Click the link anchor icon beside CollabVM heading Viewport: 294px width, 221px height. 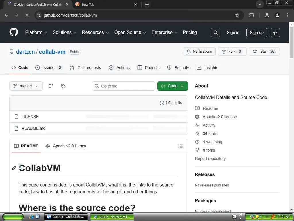14,168
